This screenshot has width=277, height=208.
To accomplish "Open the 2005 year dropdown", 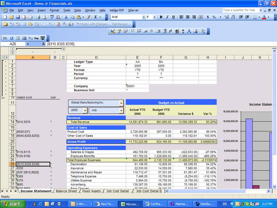I will click(85, 110).
